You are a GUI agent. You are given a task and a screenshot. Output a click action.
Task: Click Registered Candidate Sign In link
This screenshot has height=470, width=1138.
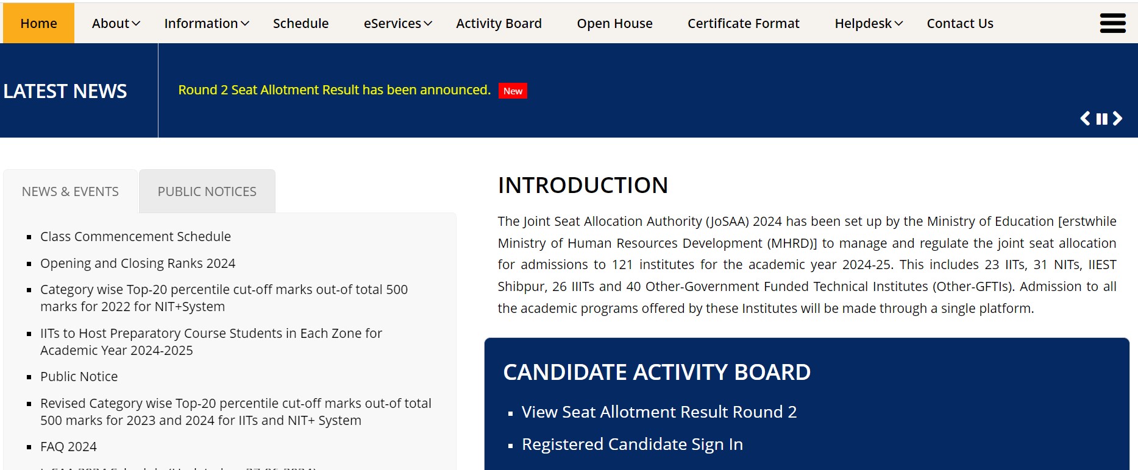point(632,444)
